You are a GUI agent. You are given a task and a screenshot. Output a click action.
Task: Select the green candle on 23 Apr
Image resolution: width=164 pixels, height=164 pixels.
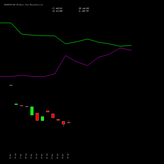pos(42,118)
